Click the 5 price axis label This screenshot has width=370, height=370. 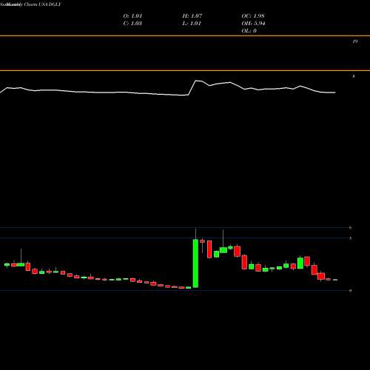pyautogui.click(x=350, y=238)
